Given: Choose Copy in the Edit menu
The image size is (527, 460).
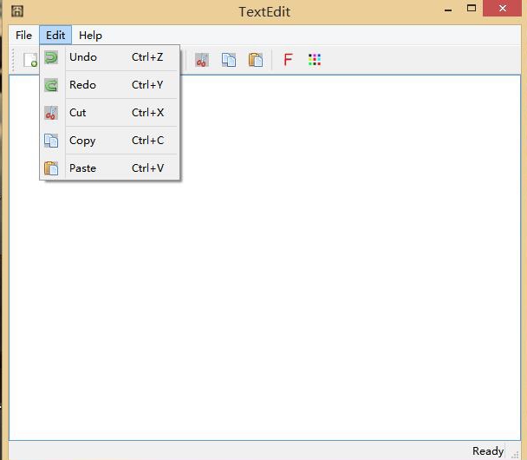Looking at the screenshot, I should coord(82,141).
